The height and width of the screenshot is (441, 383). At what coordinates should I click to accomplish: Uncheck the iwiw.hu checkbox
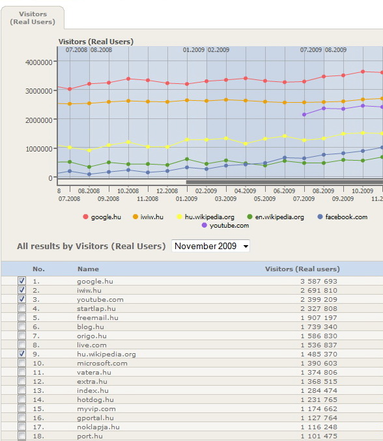pyautogui.click(x=21, y=289)
